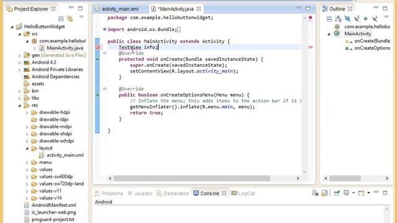
Task: Expand the folded import statements
Action: coord(104,29)
